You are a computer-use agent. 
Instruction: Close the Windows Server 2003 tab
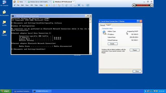[x=50, y=2]
